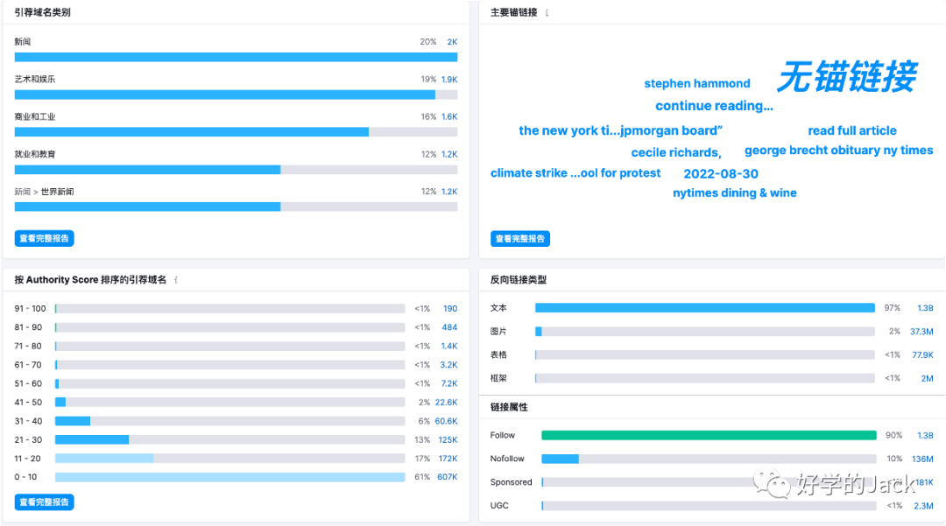946x526 pixels.
Task: Click the green Follow progress bar
Action: (708, 435)
